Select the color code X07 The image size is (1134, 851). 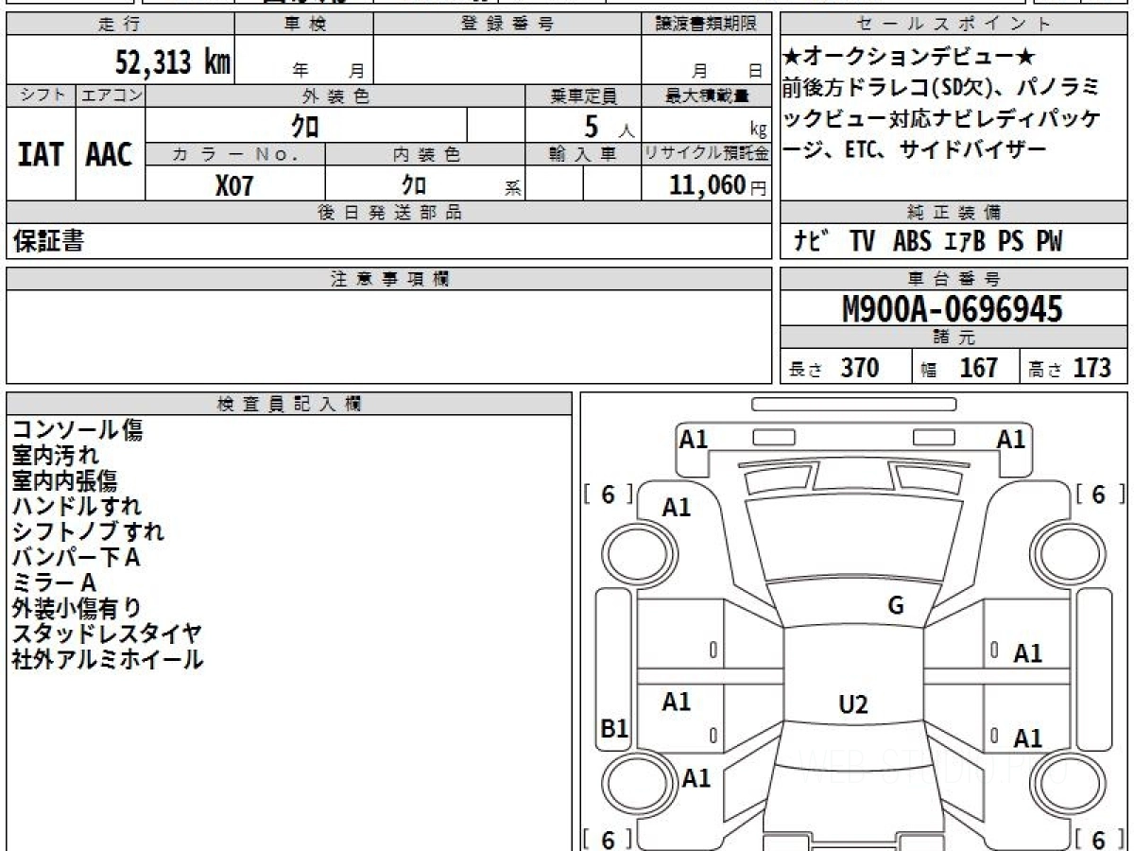(x=234, y=185)
